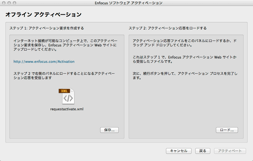
Task: Click the 戻る button
Action: click(x=203, y=151)
